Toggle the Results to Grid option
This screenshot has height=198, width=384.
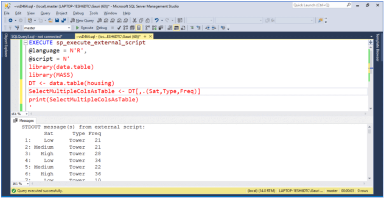point(176,28)
